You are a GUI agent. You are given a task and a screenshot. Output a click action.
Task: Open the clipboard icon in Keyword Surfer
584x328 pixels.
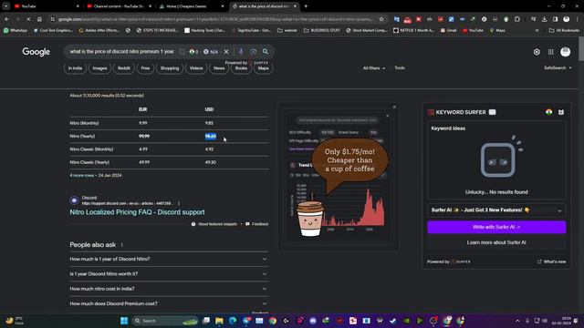pos(561,112)
